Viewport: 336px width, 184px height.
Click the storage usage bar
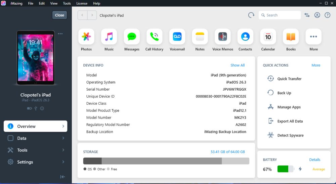166,161
